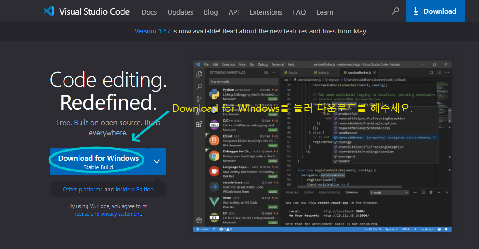Screen dimensions: 479x249
Task: Select the Java Language Support extension icon
Action: point(214,171)
